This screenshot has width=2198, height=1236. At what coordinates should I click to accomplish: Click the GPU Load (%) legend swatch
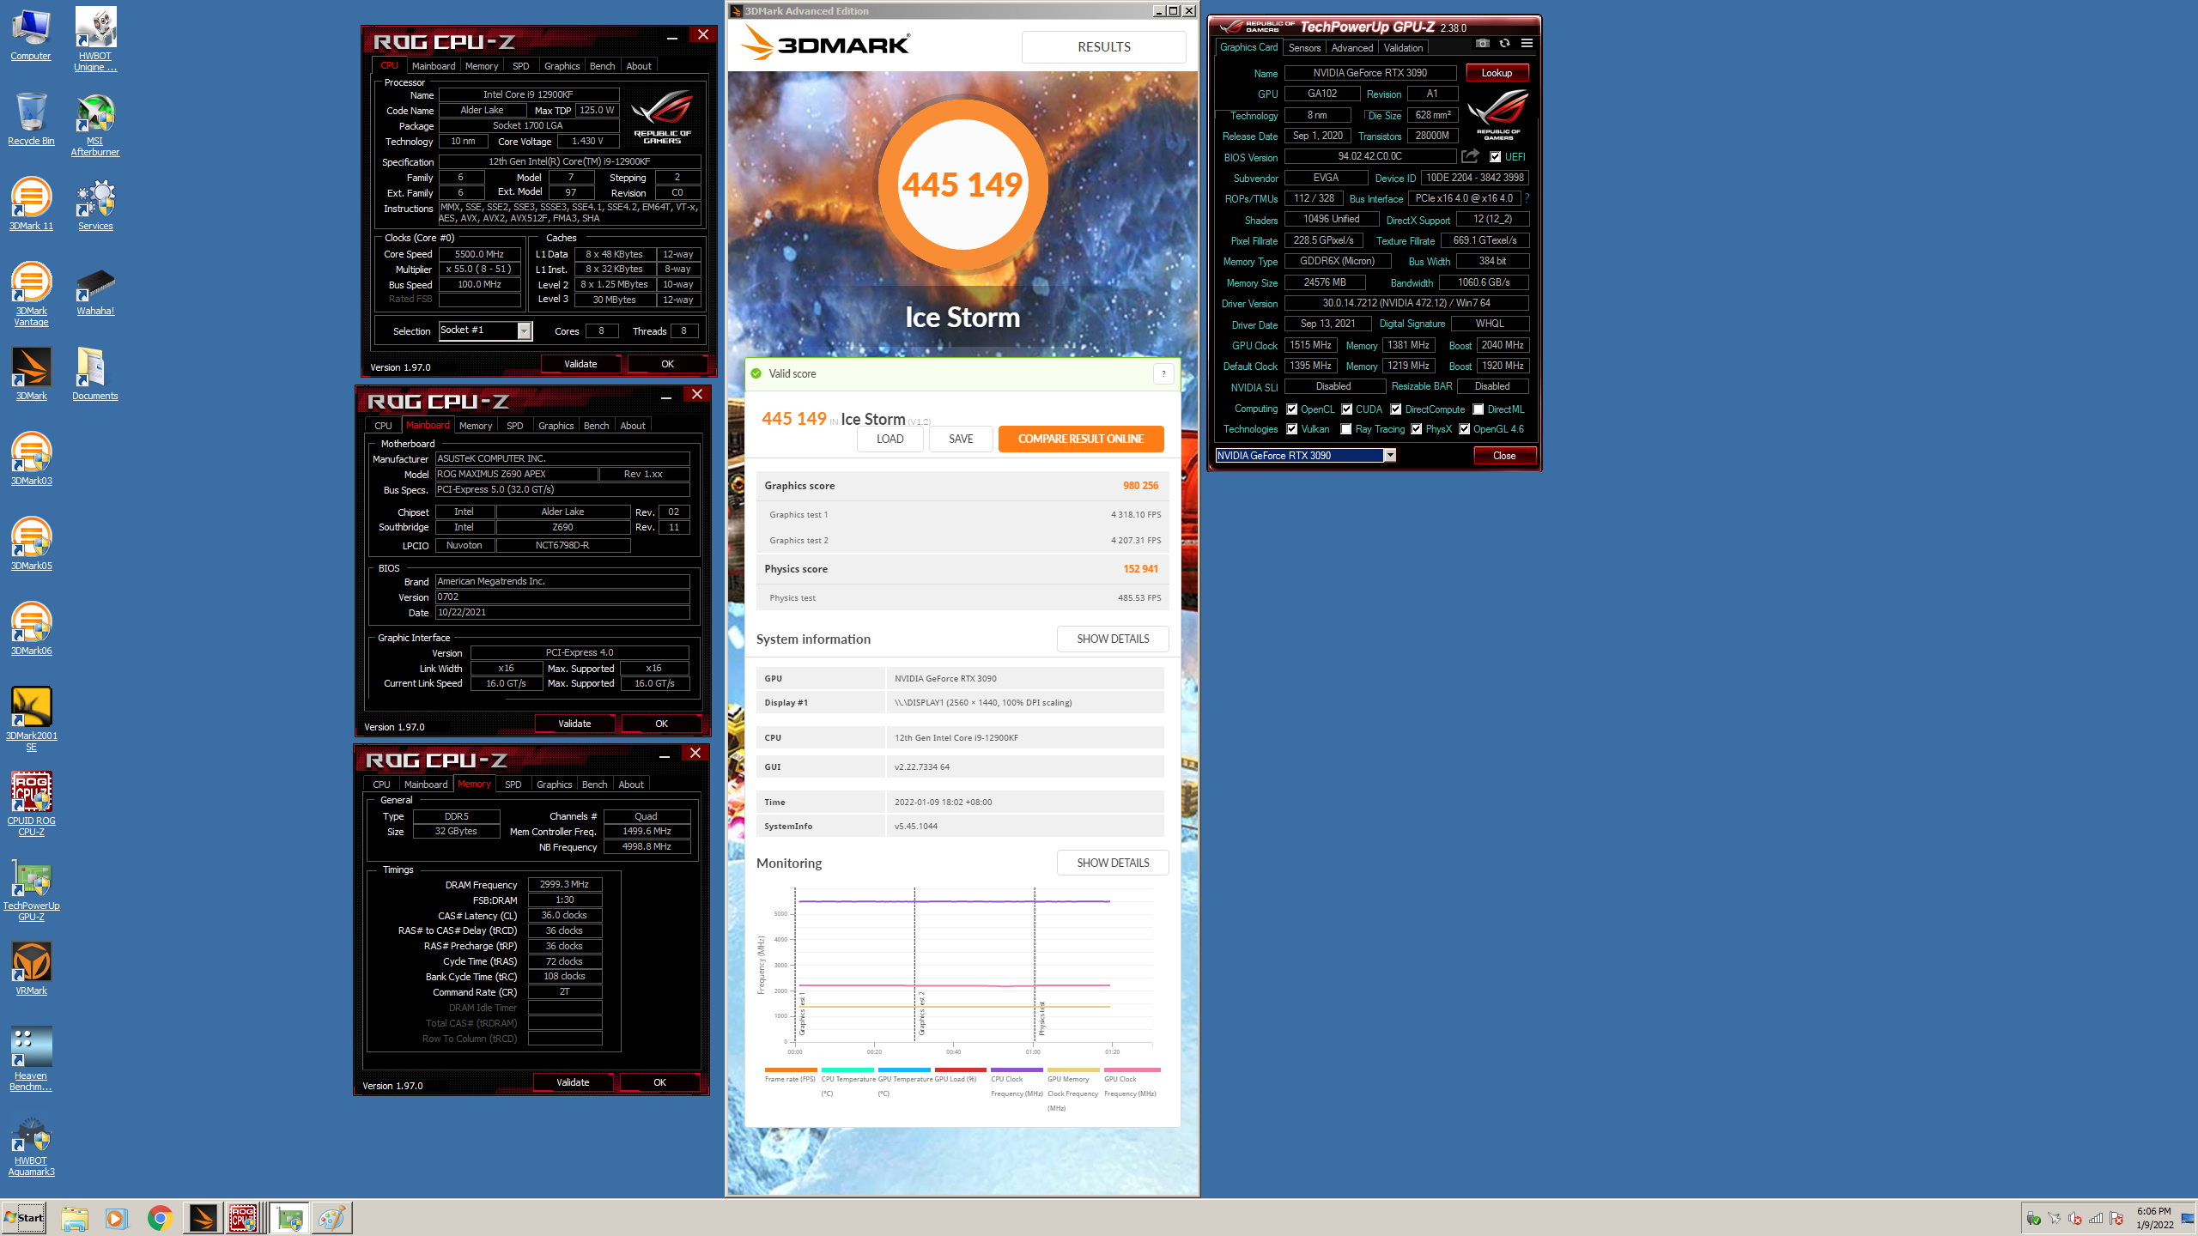960,1069
